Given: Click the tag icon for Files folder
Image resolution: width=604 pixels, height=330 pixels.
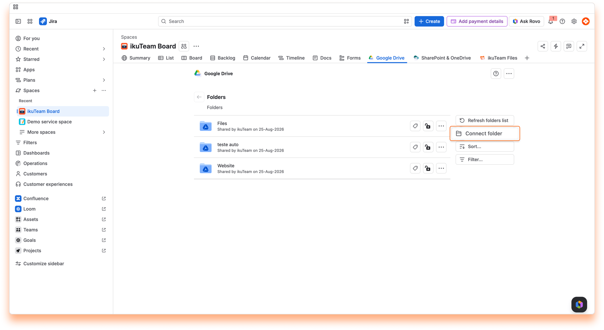Looking at the screenshot, I should (x=415, y=126).
